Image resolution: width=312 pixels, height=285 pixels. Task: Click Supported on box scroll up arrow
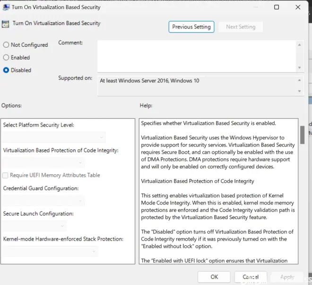point(299,80)
